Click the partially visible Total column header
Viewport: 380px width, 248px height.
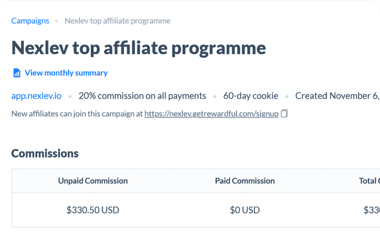(369, 181)
